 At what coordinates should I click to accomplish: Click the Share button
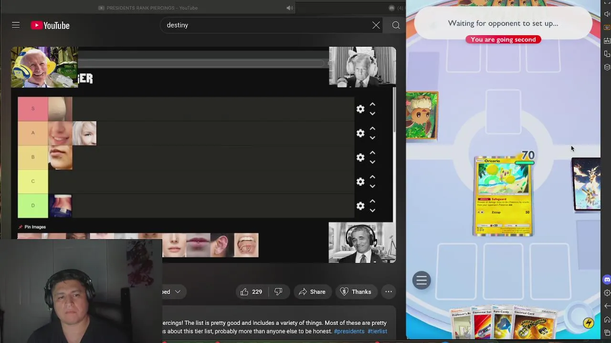[x=312, y=292]
